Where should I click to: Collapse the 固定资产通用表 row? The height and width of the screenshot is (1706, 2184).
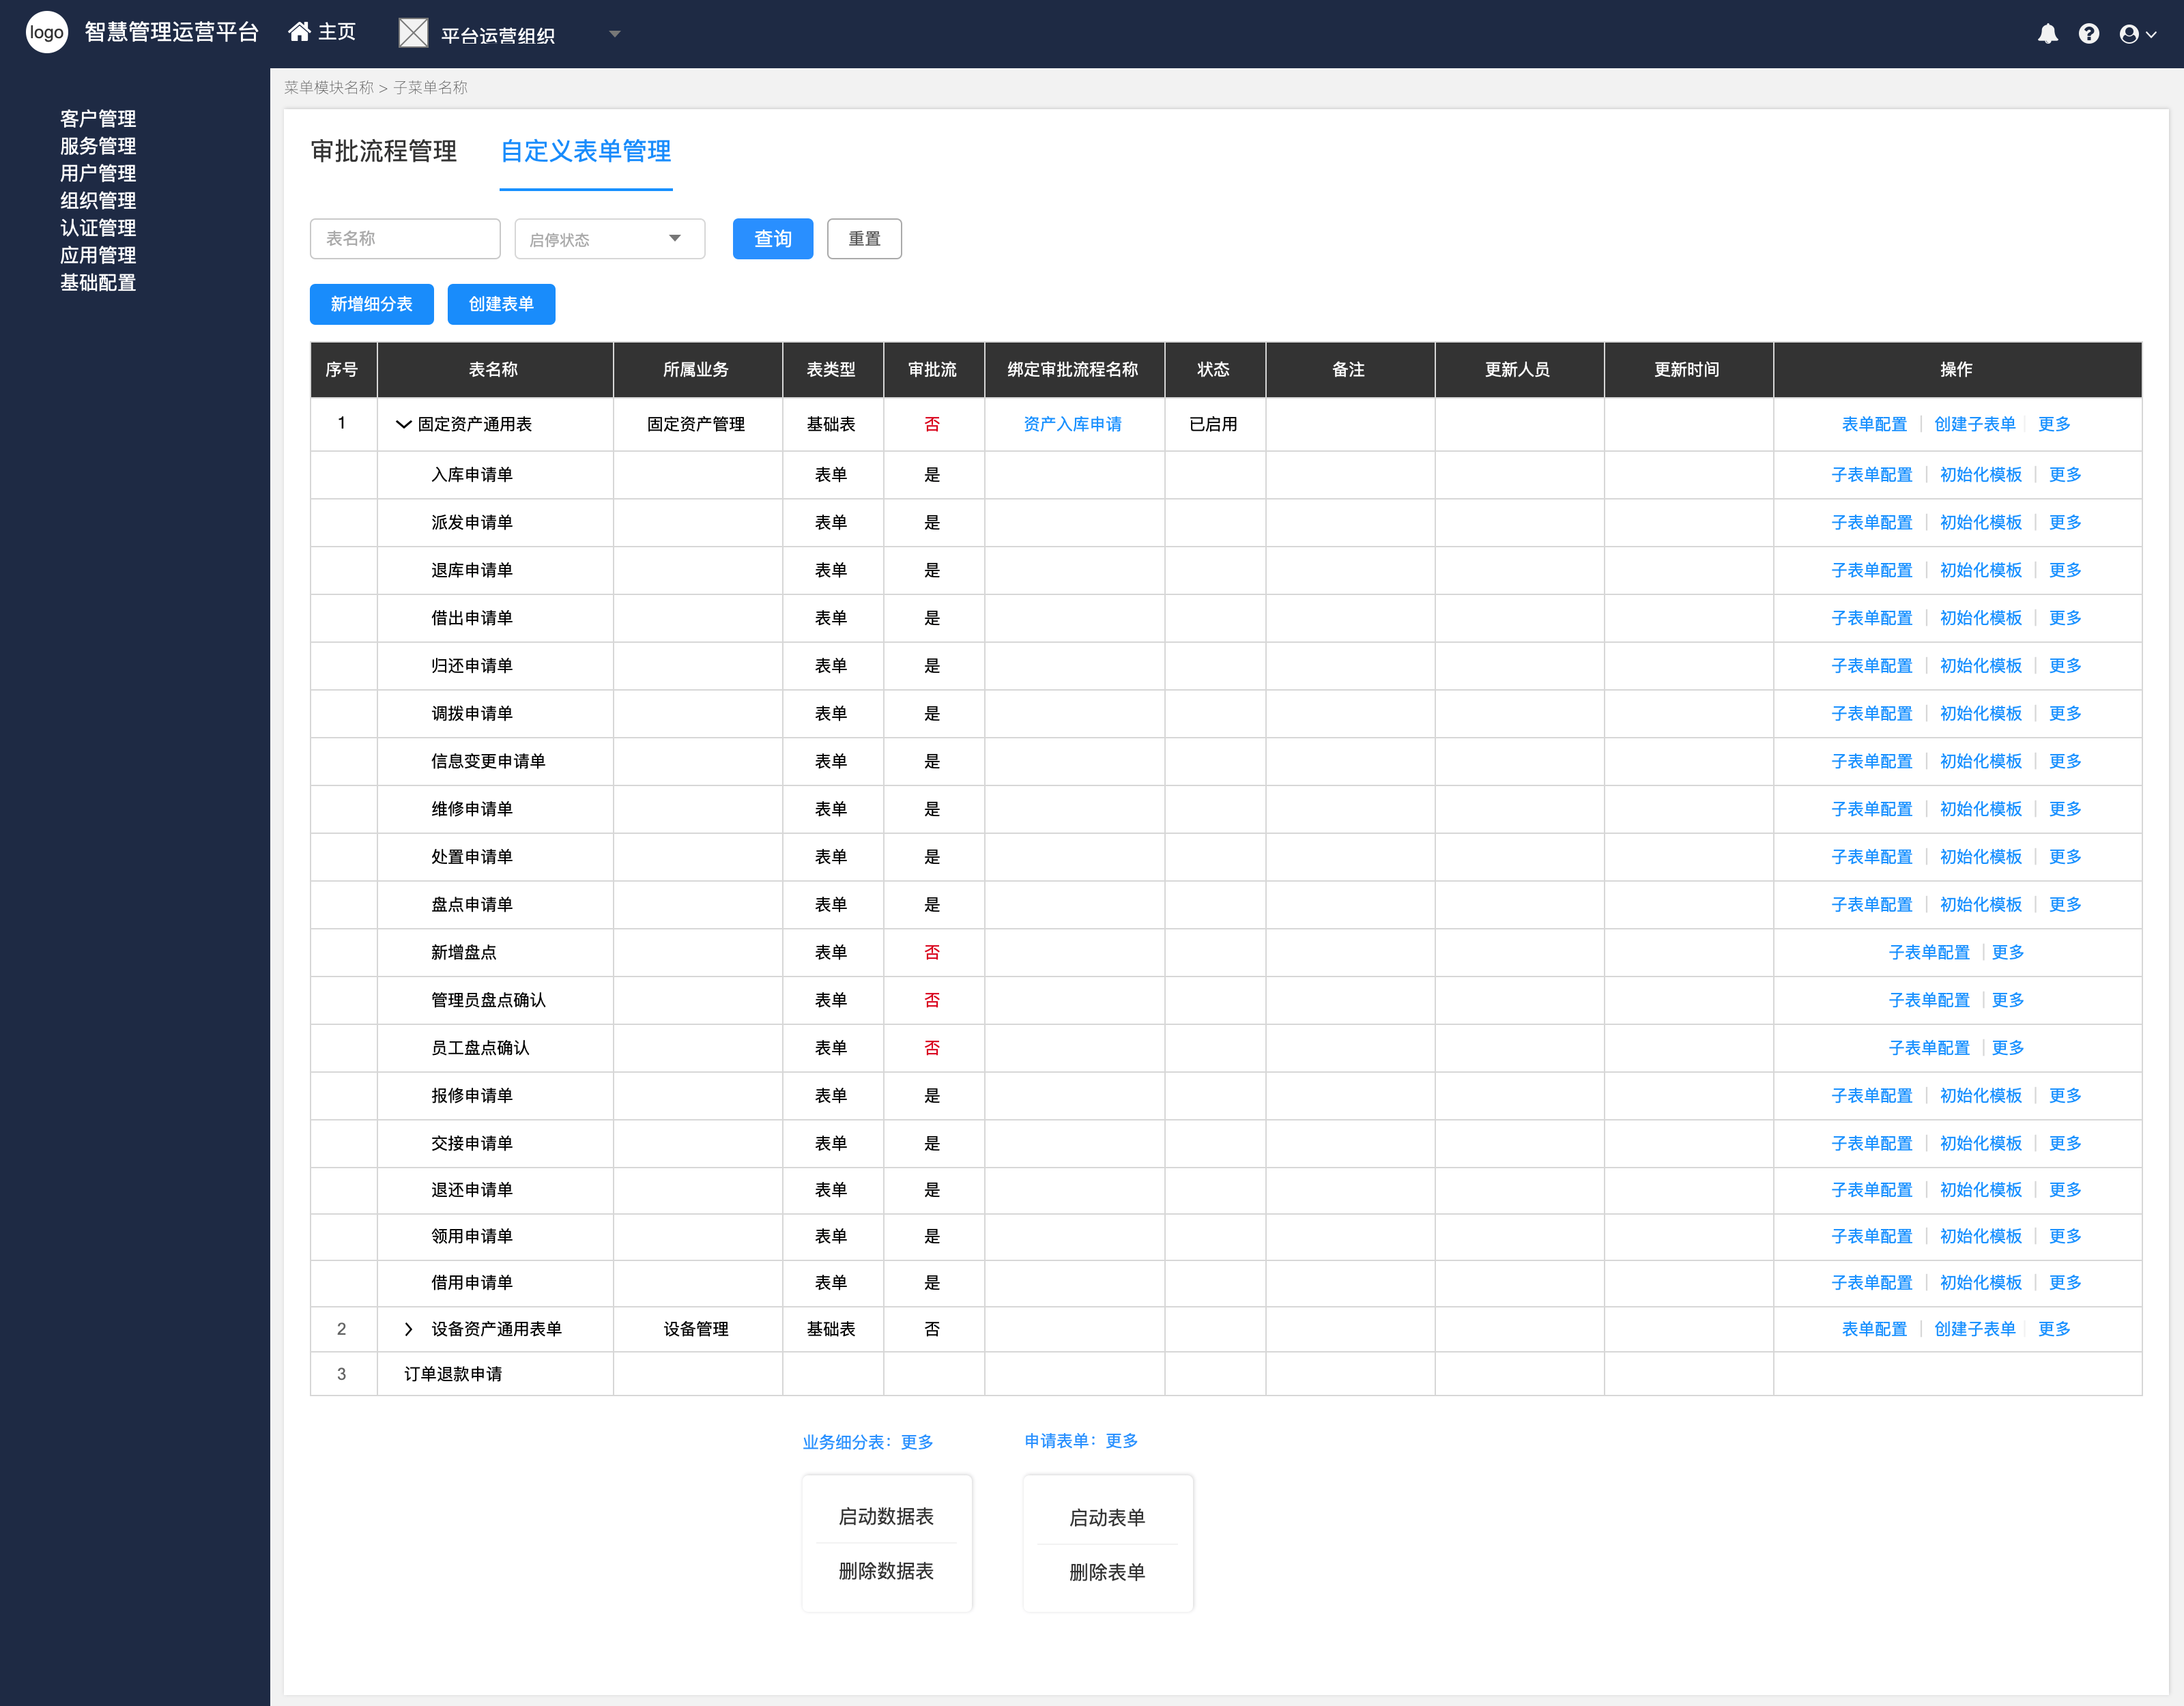coord(404,424)
